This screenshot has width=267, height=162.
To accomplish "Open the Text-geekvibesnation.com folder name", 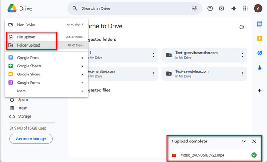I will [196, 53].
